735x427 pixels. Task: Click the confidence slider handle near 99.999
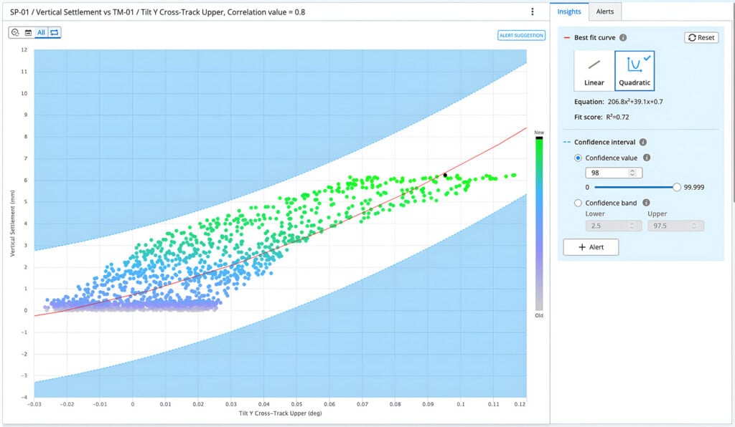(x=676, y=187)
